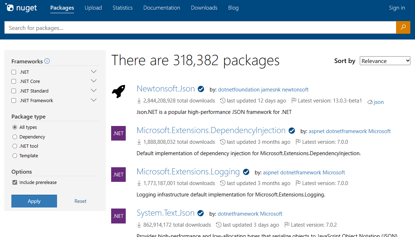The image size is (415, 237).
Task: Open the Sort by Relevance dropdown
Action: coord(385,61)
